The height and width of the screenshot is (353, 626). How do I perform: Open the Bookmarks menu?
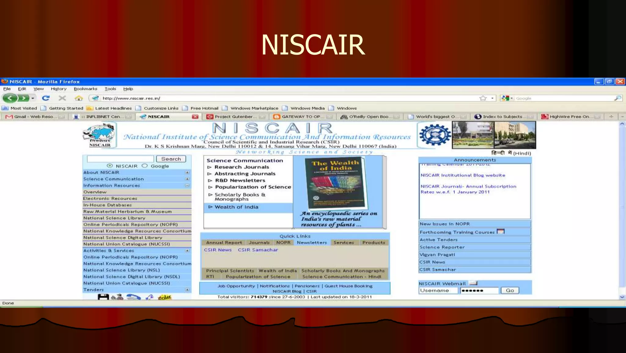coord(85,89)
